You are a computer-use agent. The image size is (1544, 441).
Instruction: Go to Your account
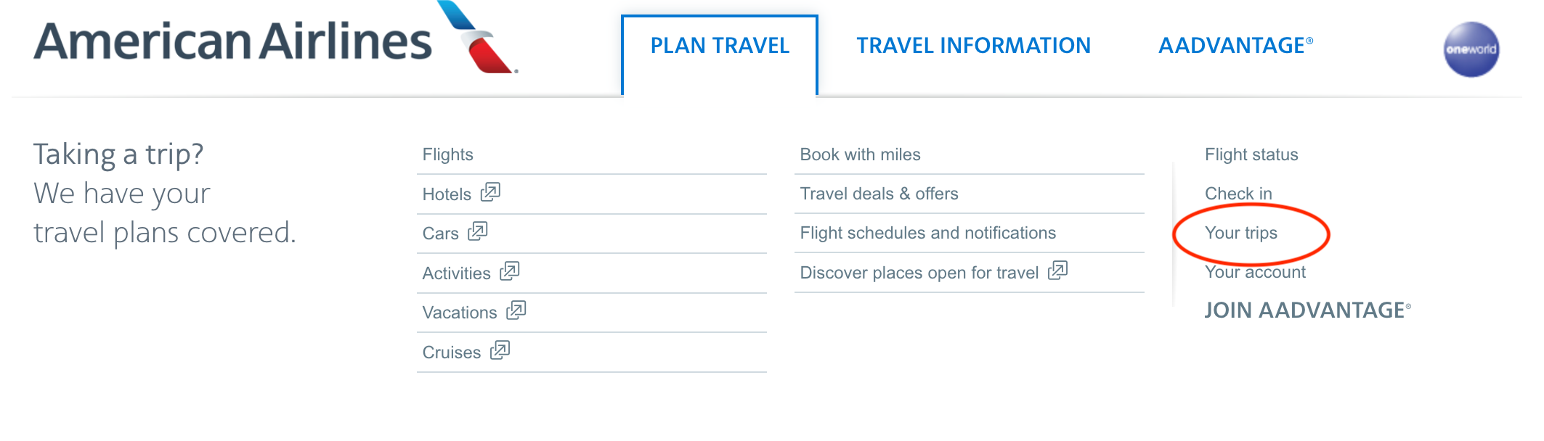point(1255,272)
